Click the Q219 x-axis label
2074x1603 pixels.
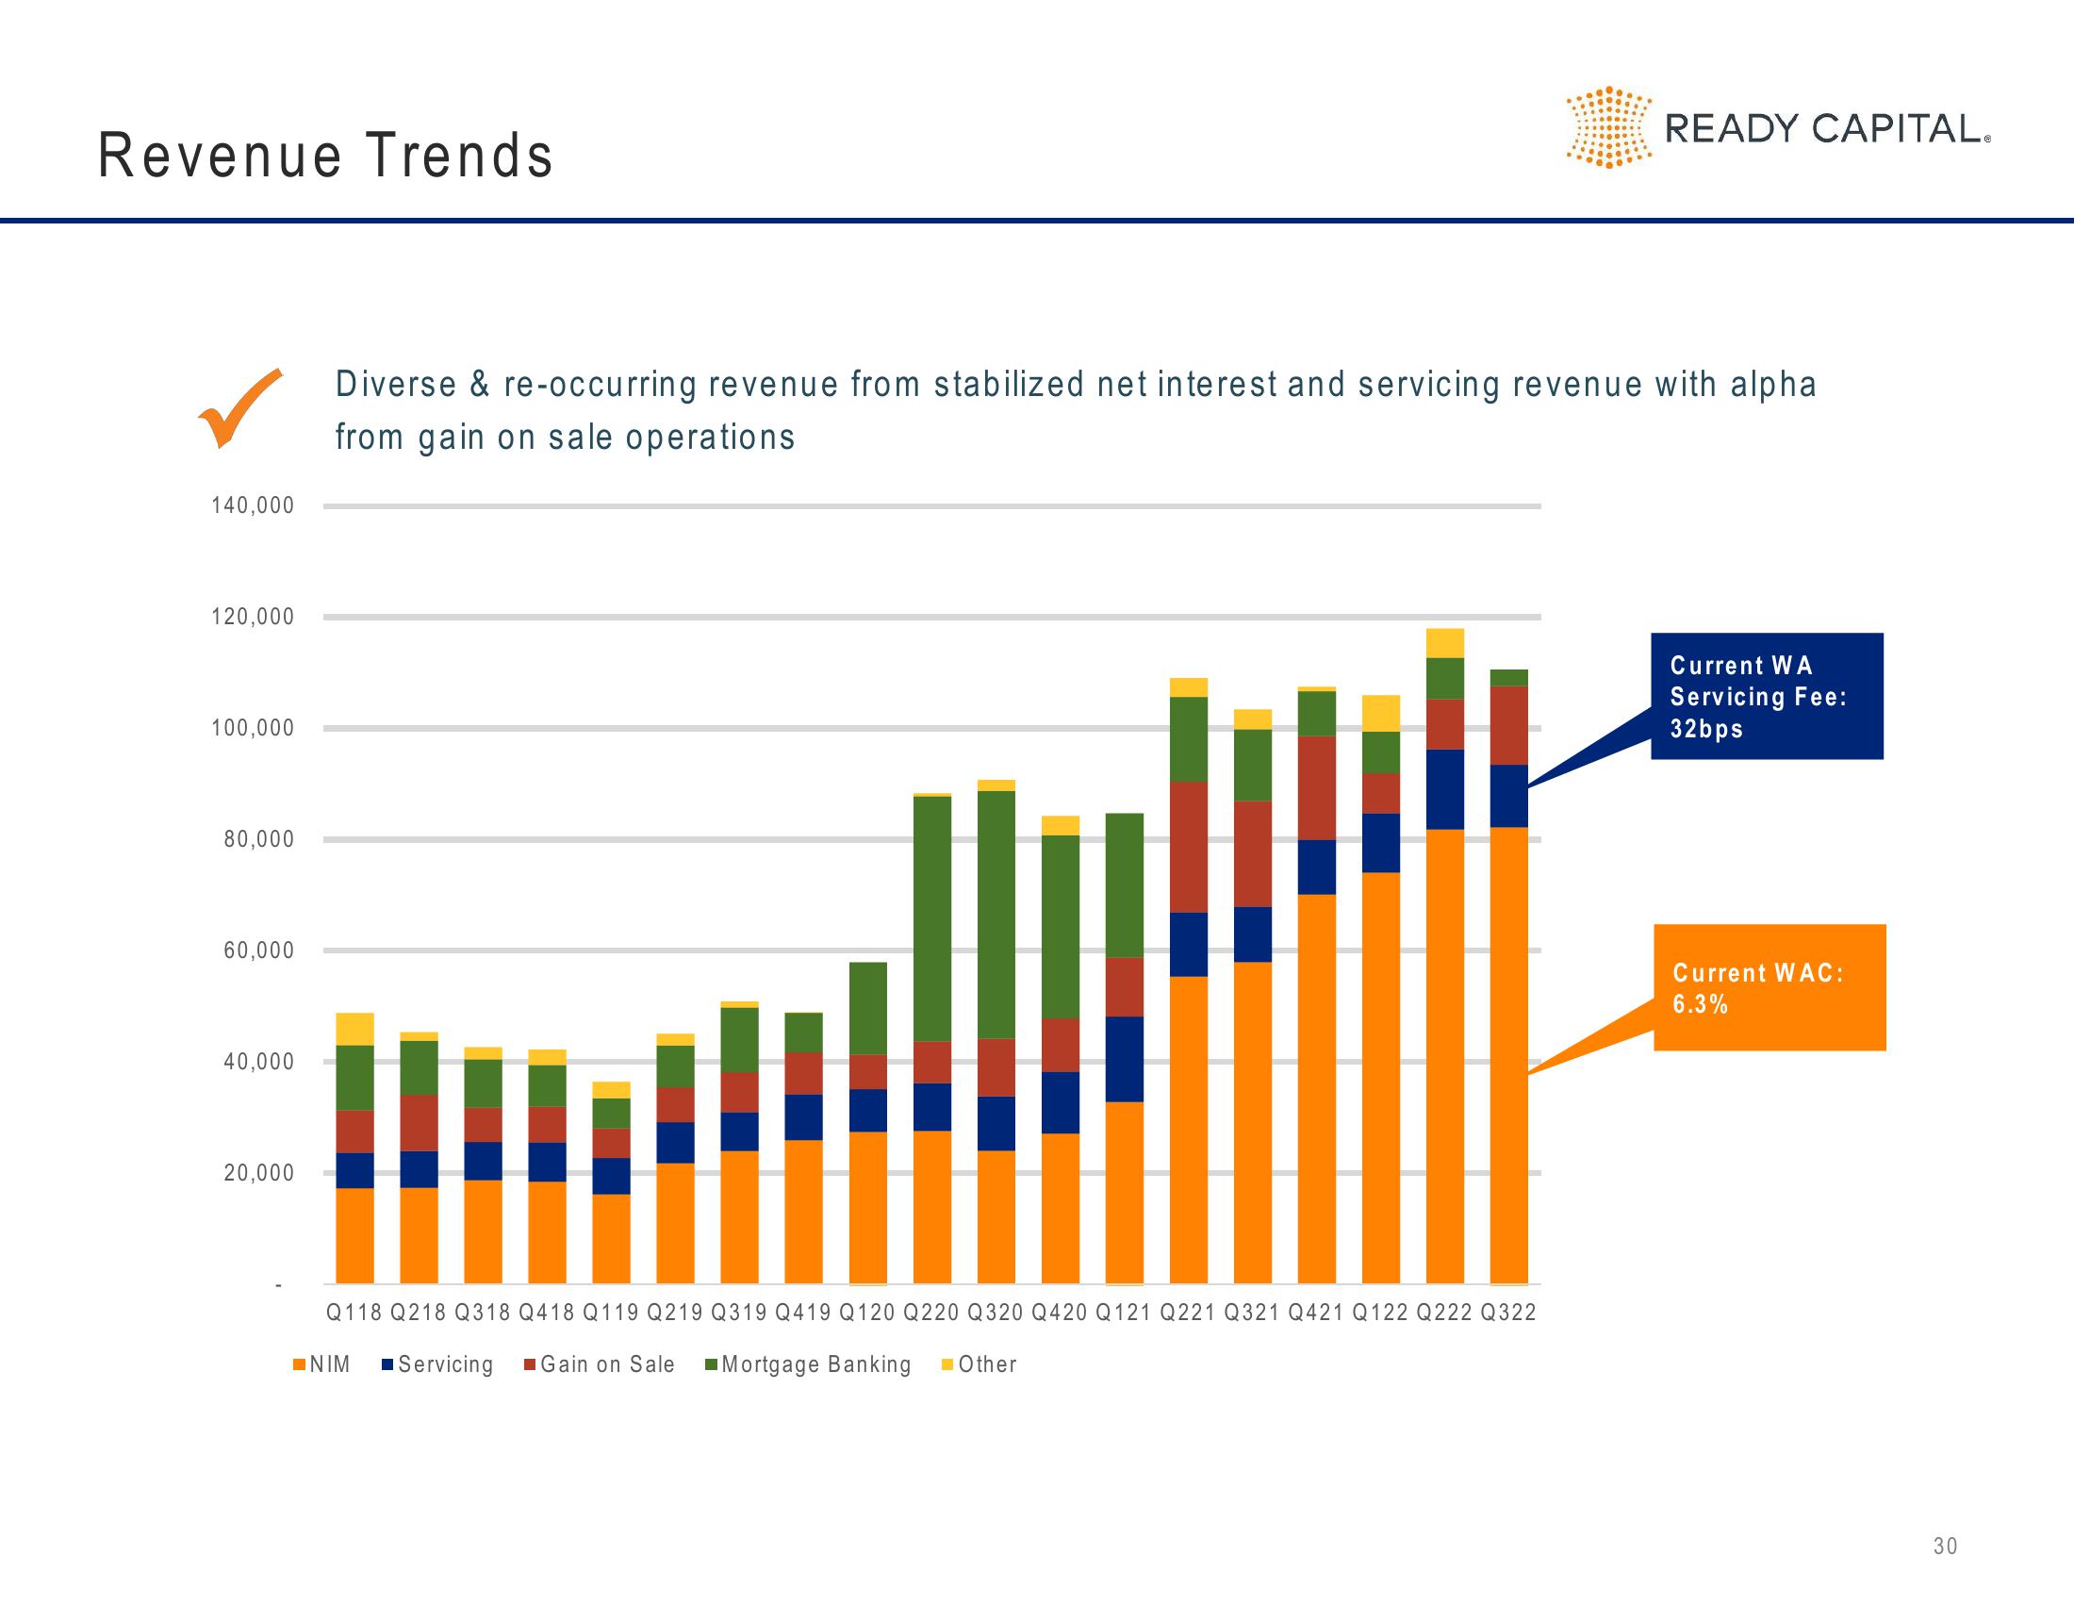click(675, 1313)
